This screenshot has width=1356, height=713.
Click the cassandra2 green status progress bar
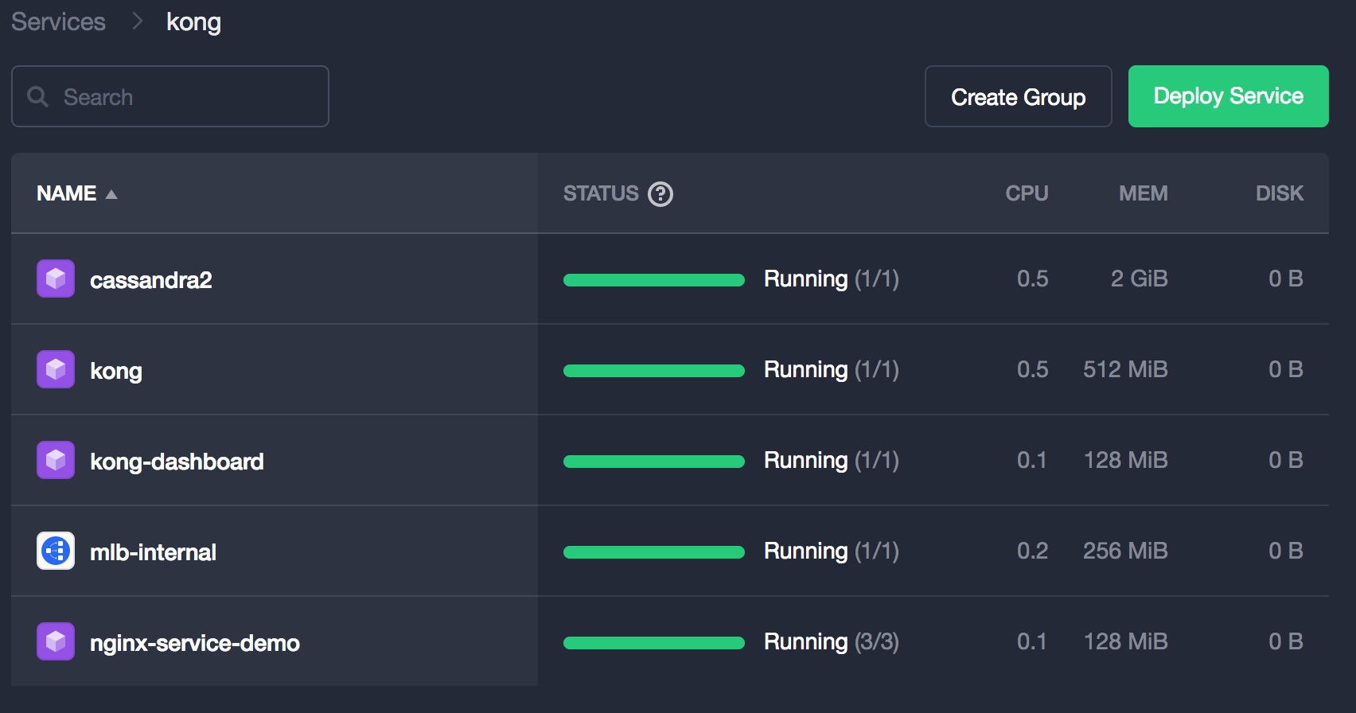[x=653, y=280]
